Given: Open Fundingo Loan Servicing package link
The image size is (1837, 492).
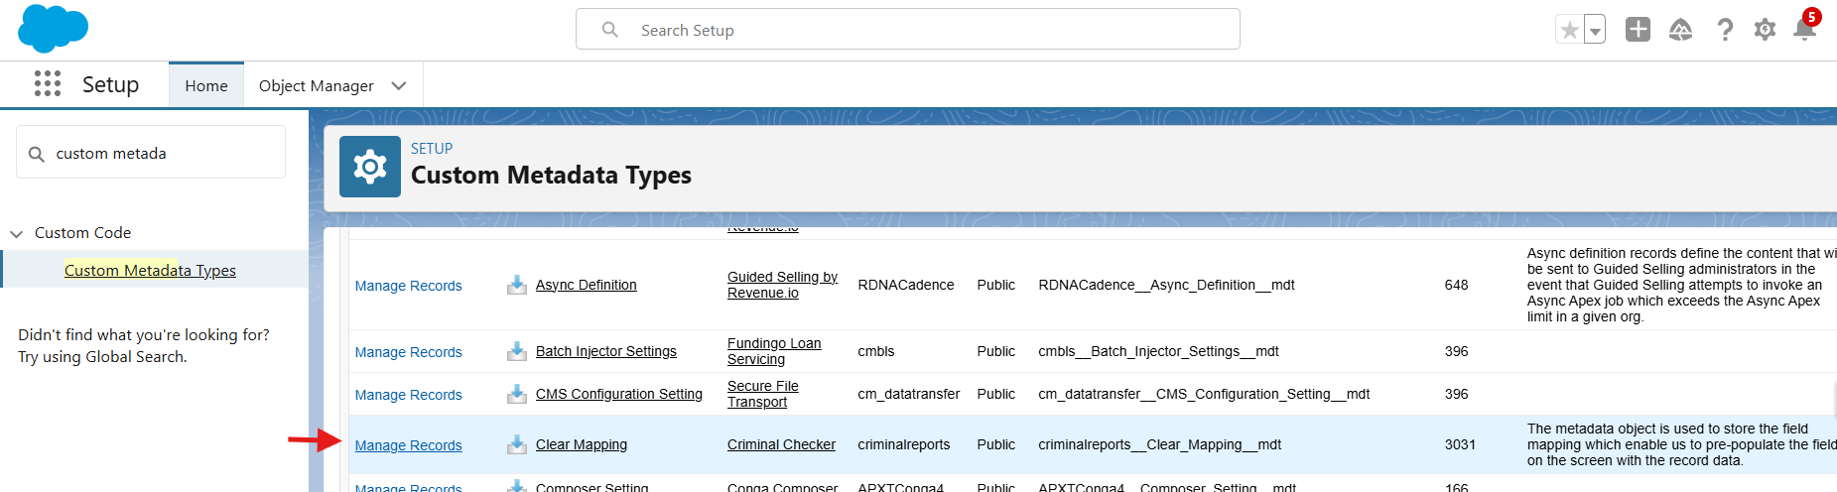Looking at the screenshot, I should (774, 351).
